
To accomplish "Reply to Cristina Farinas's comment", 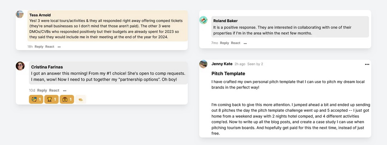I will tap(42, 91).
